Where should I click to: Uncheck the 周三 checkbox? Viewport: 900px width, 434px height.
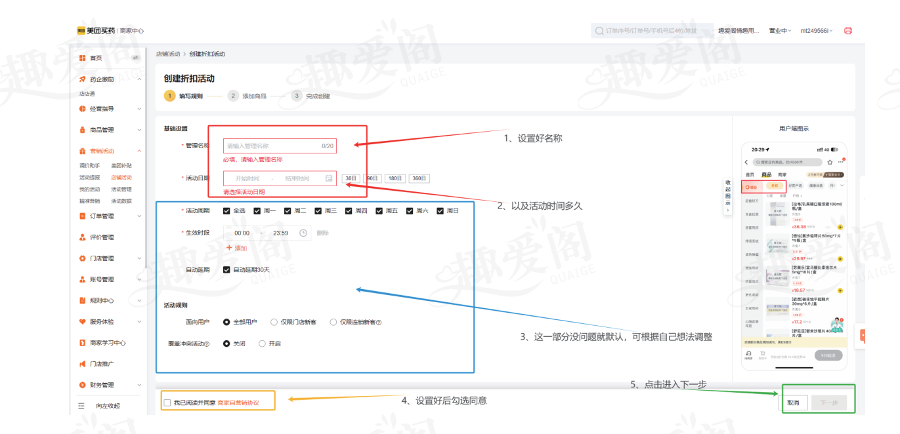click(318, 211)
